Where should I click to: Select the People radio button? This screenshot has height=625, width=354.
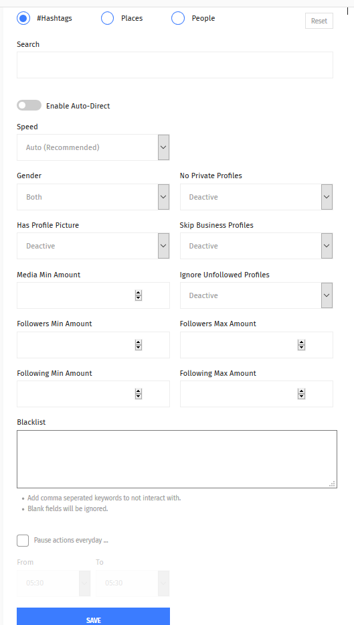(x=178, y=18)
